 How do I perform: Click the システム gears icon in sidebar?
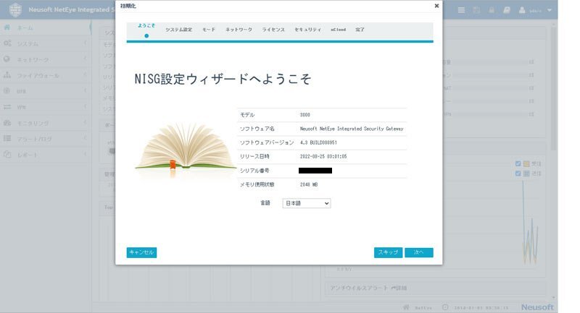click(7, 44)
